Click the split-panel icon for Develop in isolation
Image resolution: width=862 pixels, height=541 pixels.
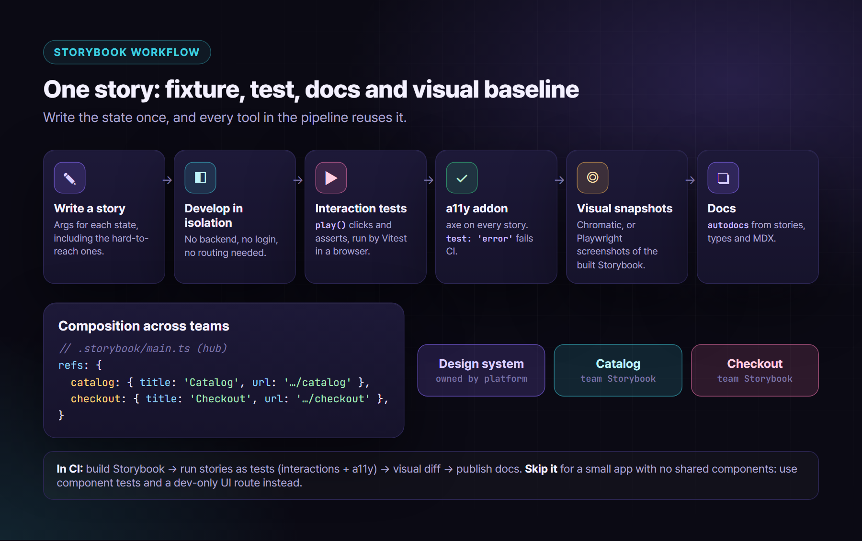(x=200, y=178)
